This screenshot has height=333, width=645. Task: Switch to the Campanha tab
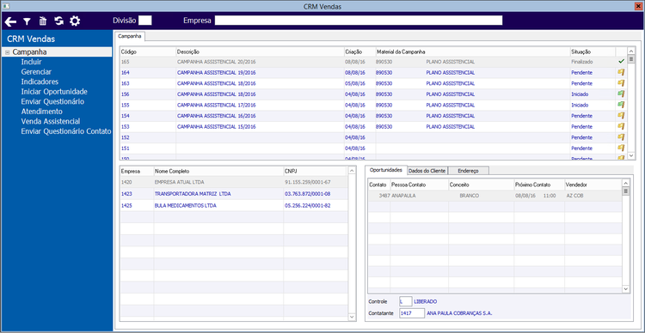[x=130, y=36]
